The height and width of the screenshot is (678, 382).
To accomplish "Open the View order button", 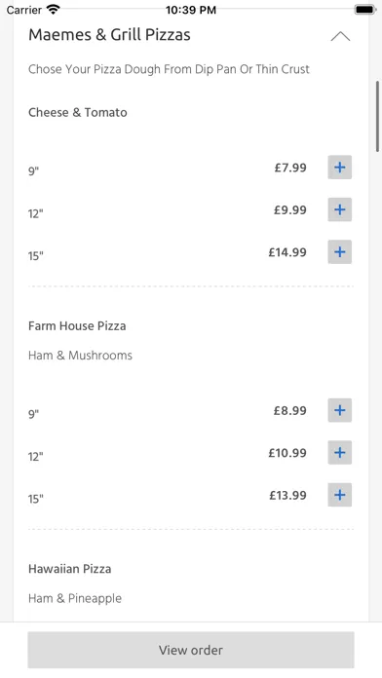I will pyautogui.click(x=191, y=650).
